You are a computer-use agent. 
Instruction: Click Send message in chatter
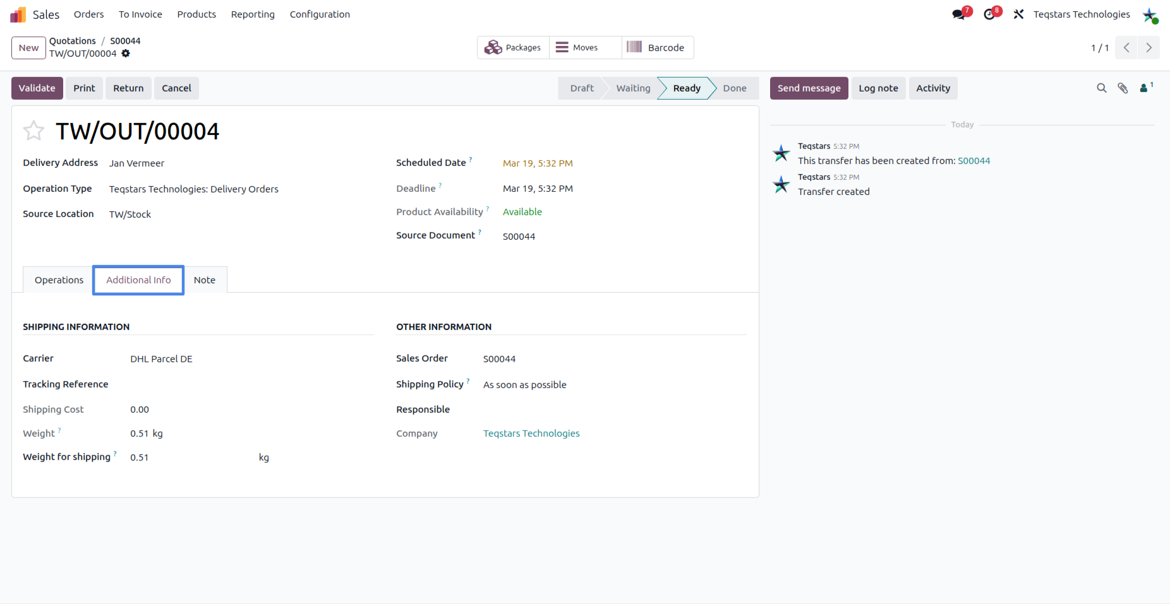pyautogui.click(x=809, y=88)
